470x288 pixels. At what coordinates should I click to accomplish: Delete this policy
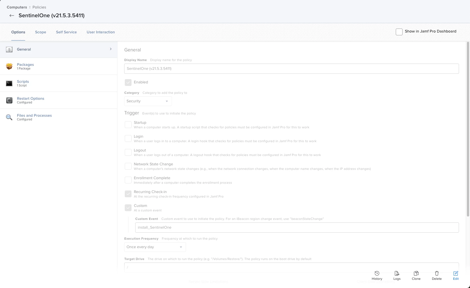437,276
